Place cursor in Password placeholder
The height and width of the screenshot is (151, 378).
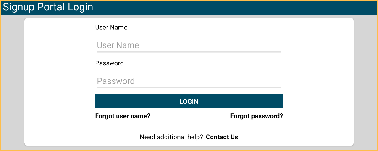tap(116, 81)
